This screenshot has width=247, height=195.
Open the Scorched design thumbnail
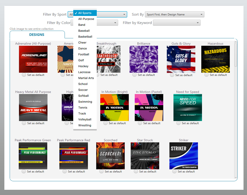tap(110, 156)
